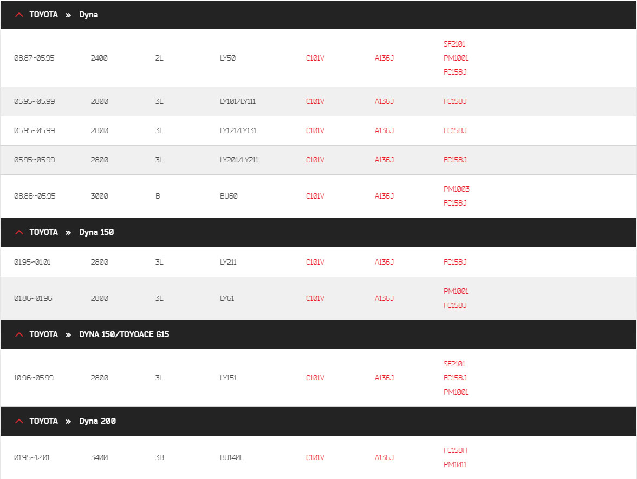
Task: Open PM1011 link in BU140L row
Action: click(455, 465)
